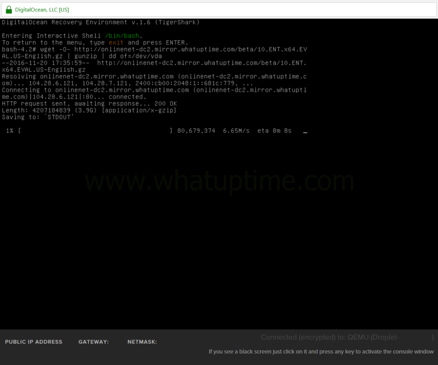Click the "80,679,374" bytes downloaded value
The width and height of the screenshot is (438, 365).
196,131
